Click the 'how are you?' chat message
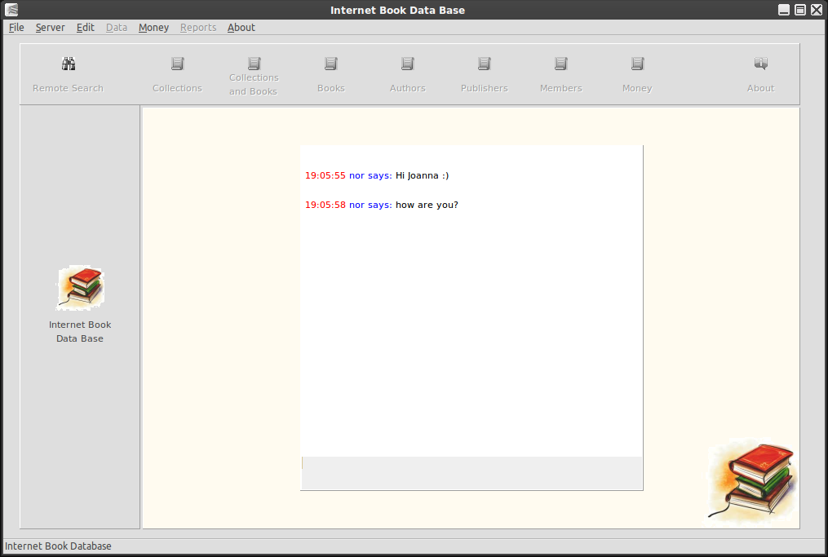828x557 pixels. click(427, 205)
